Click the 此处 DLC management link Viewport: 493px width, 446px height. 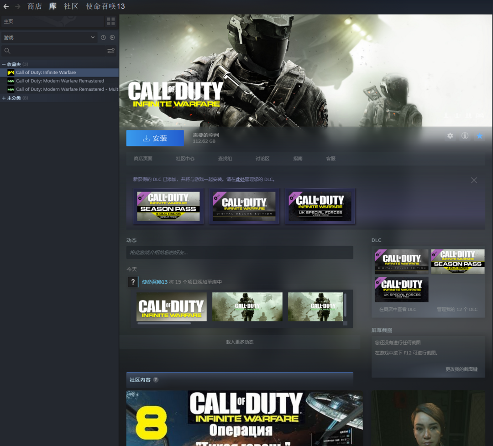tap(240, 179)
